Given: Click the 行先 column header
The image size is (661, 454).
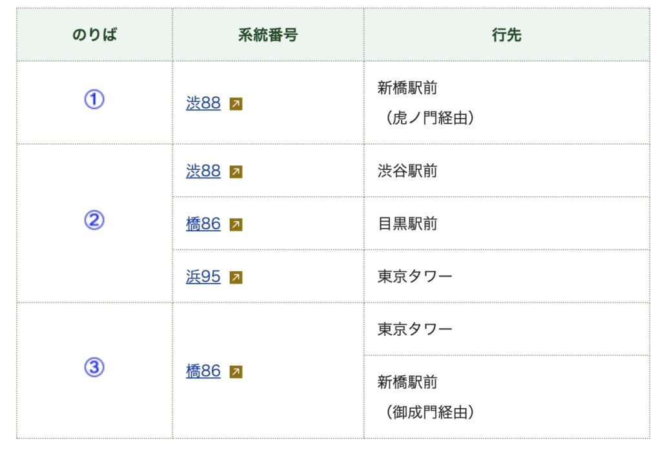Looking at the screenshot, I should [x=507, y=35].
